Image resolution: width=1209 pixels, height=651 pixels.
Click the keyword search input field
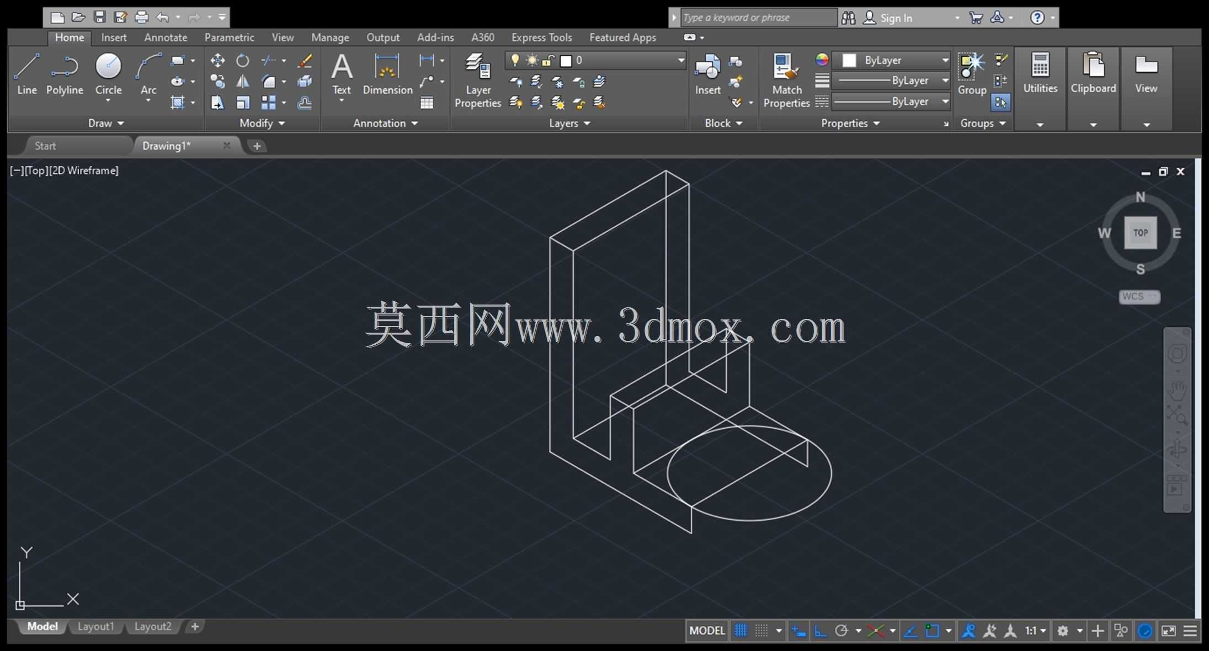tap(759, 18)
